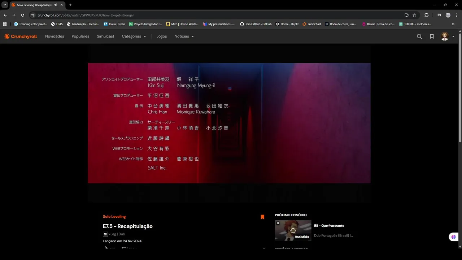Click the Crunchyroll logo
This screenshot has height=260, width=462.
[x=21, y=36]
